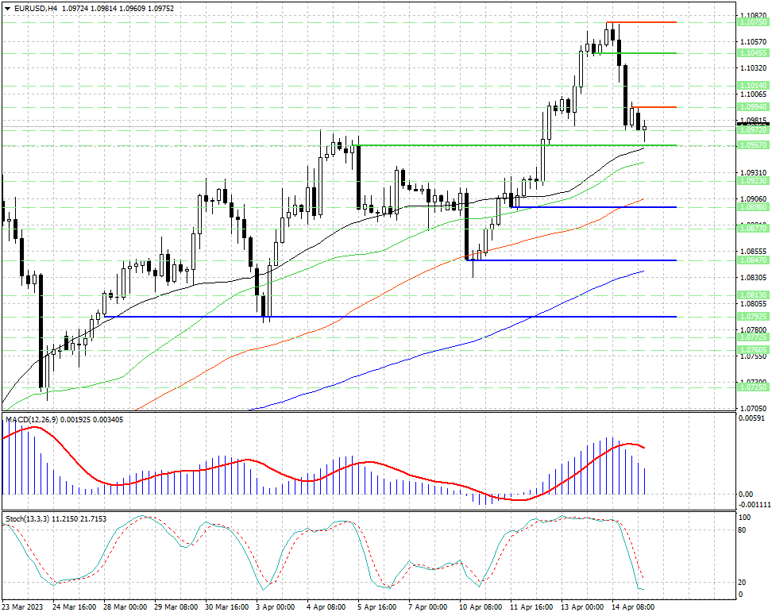
Task: Select the red horizontal line at 1.10750
Action: click(x=641, y=22)
